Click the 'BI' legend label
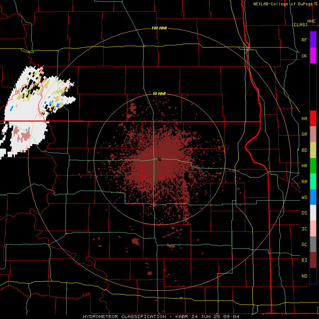The width and height of the screenshot is (319, 319). coord(304,260)
